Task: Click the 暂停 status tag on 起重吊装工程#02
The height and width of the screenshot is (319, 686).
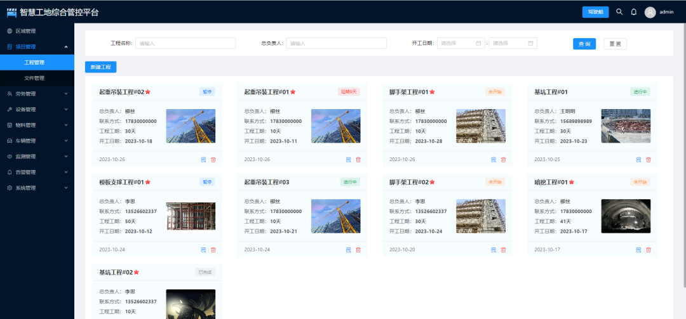Action: tap(207, 92)
